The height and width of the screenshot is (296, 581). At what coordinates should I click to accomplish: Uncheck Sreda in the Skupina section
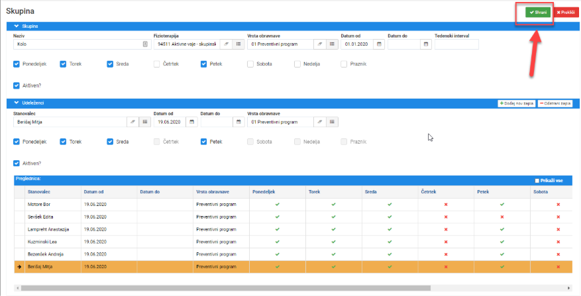click(x=110, y=64)
